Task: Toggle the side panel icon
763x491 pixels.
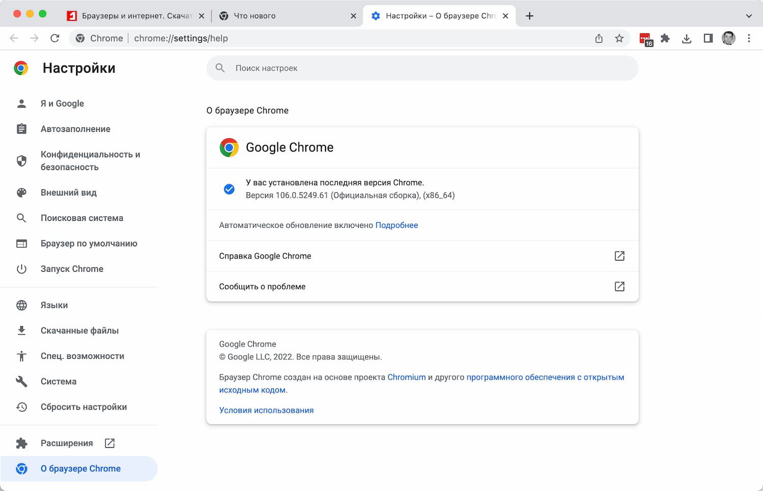Action: tap(708, 38)
